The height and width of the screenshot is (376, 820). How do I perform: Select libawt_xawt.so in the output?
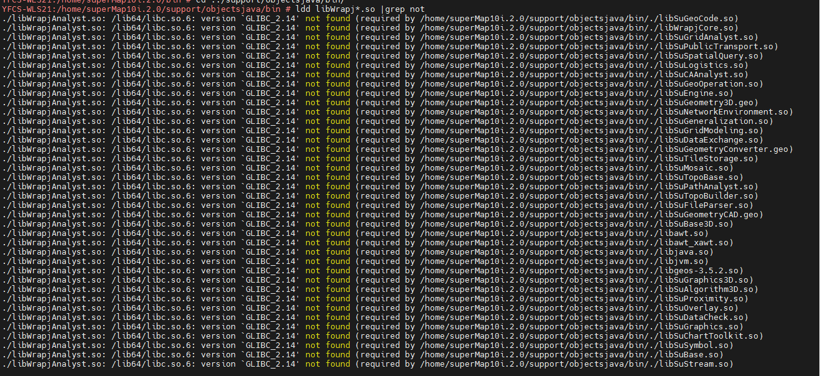pyautogui.click(x=694, y=243)
